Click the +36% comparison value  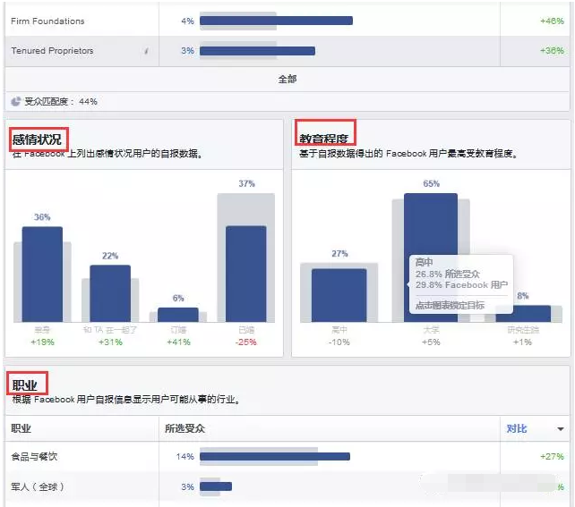point(552,50)
